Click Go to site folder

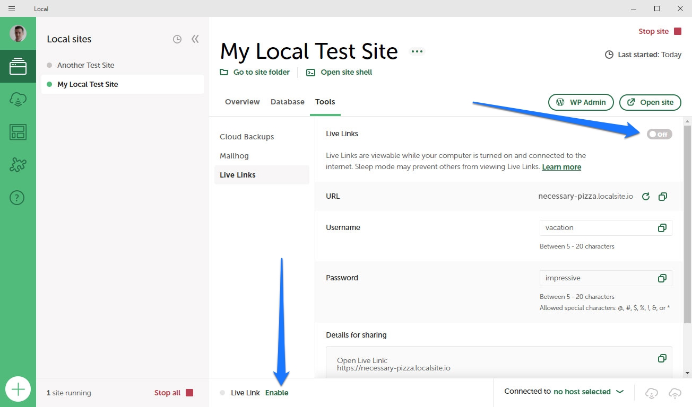(x=255, y=72)
